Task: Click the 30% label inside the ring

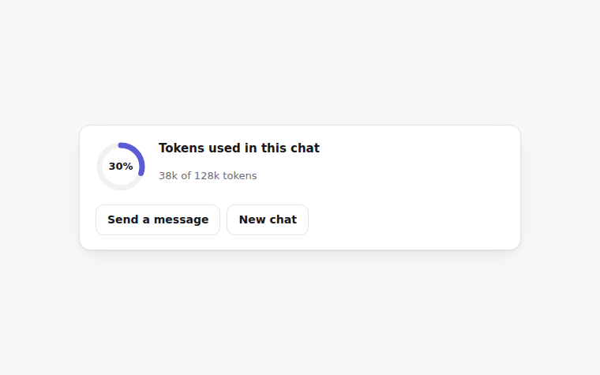Action: pos(121,167)
